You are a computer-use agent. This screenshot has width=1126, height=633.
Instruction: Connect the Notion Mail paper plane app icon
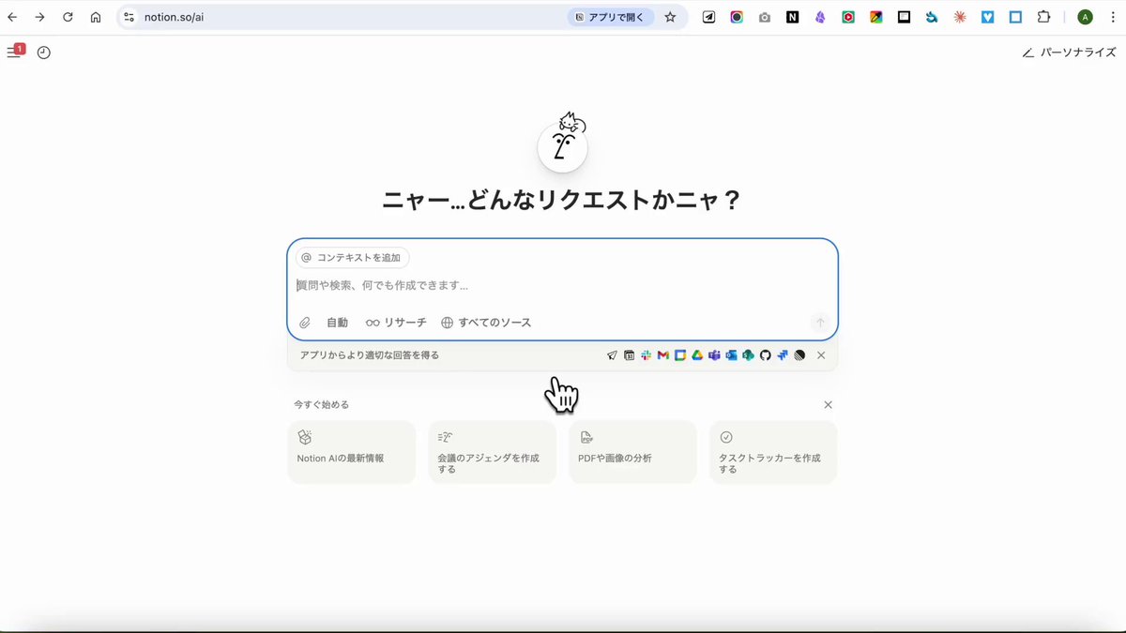pyautogui.click(x=613, y=355)
